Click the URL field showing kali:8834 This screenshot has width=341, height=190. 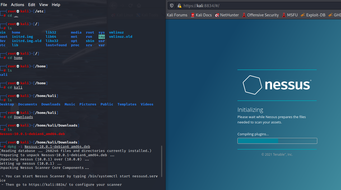pos(238,6)
